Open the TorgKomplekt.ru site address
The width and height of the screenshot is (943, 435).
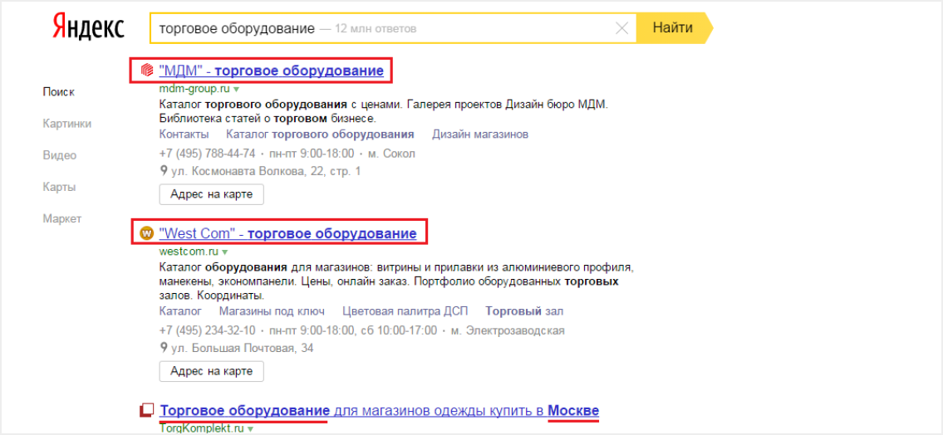click(x=201, y=429)
